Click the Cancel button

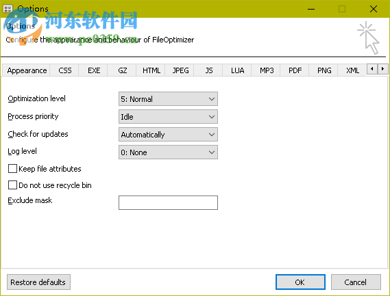click(356, 282)
